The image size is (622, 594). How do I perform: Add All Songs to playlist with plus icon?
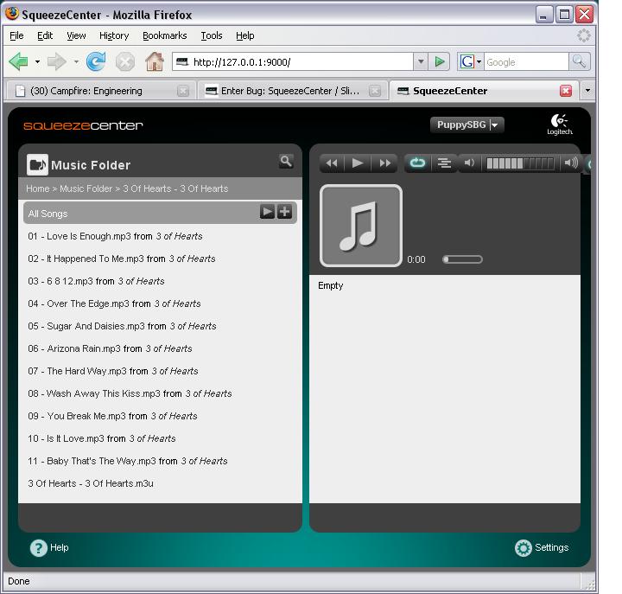click(x=284, y=213)
